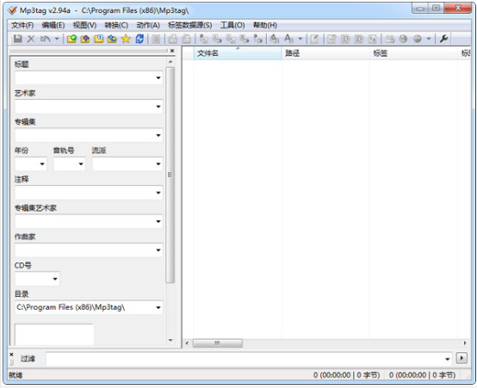Click the Add directory folder-plus icon
Viewport: 477px width, 389px height.
pos(85,39)
